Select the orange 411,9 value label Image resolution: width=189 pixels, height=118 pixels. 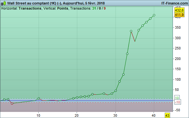tap(179, 15)
